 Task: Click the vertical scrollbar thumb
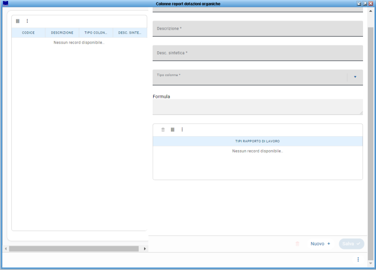pos(371,143)
